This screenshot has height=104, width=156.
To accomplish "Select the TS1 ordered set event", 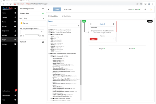I will [56, 40].
